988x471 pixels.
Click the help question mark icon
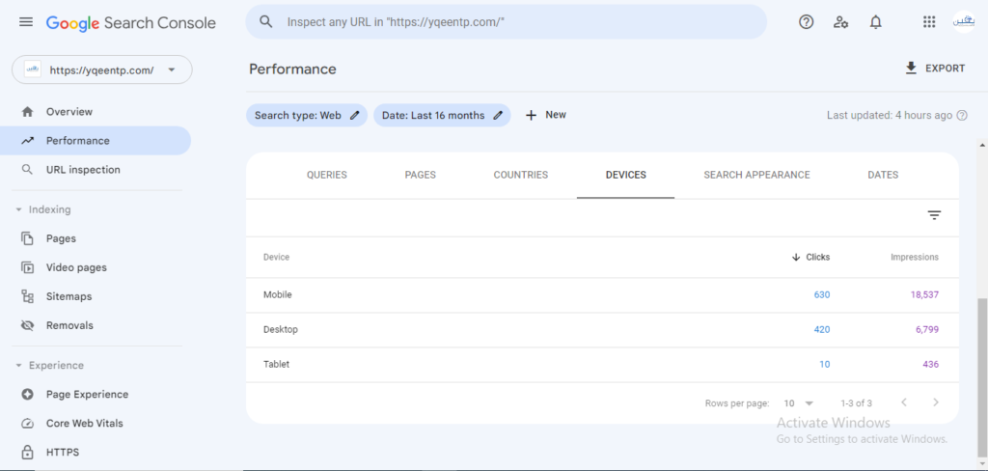pos(806,22)
